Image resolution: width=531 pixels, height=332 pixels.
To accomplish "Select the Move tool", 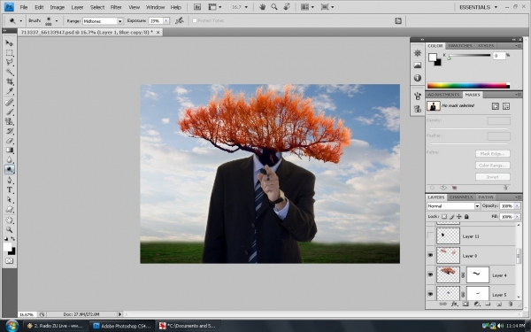I will tap(9, 43).
